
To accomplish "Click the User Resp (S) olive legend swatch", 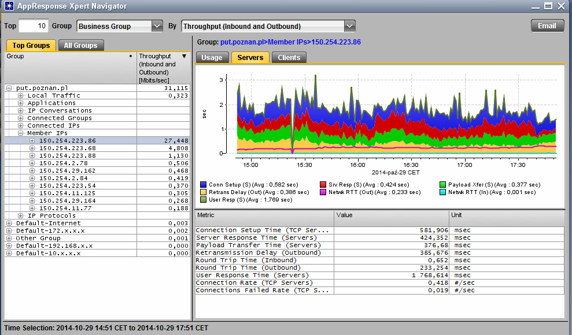I will [203, 199].
